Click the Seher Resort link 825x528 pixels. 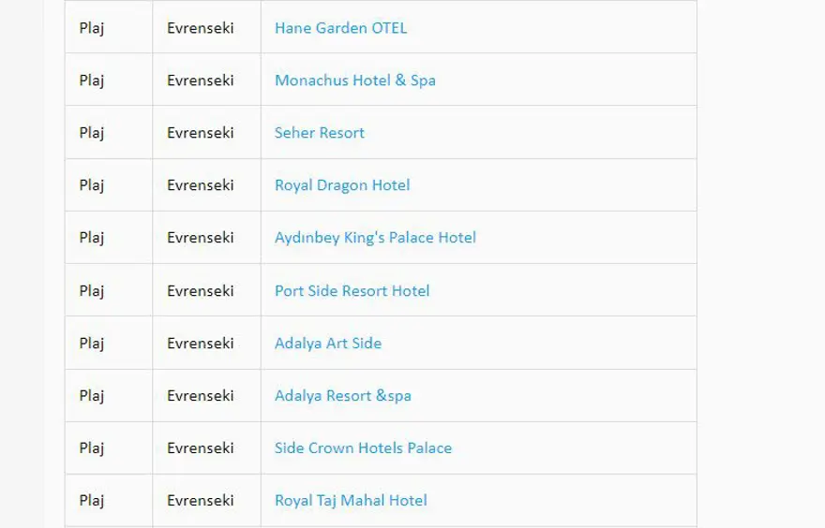(319, 133)
